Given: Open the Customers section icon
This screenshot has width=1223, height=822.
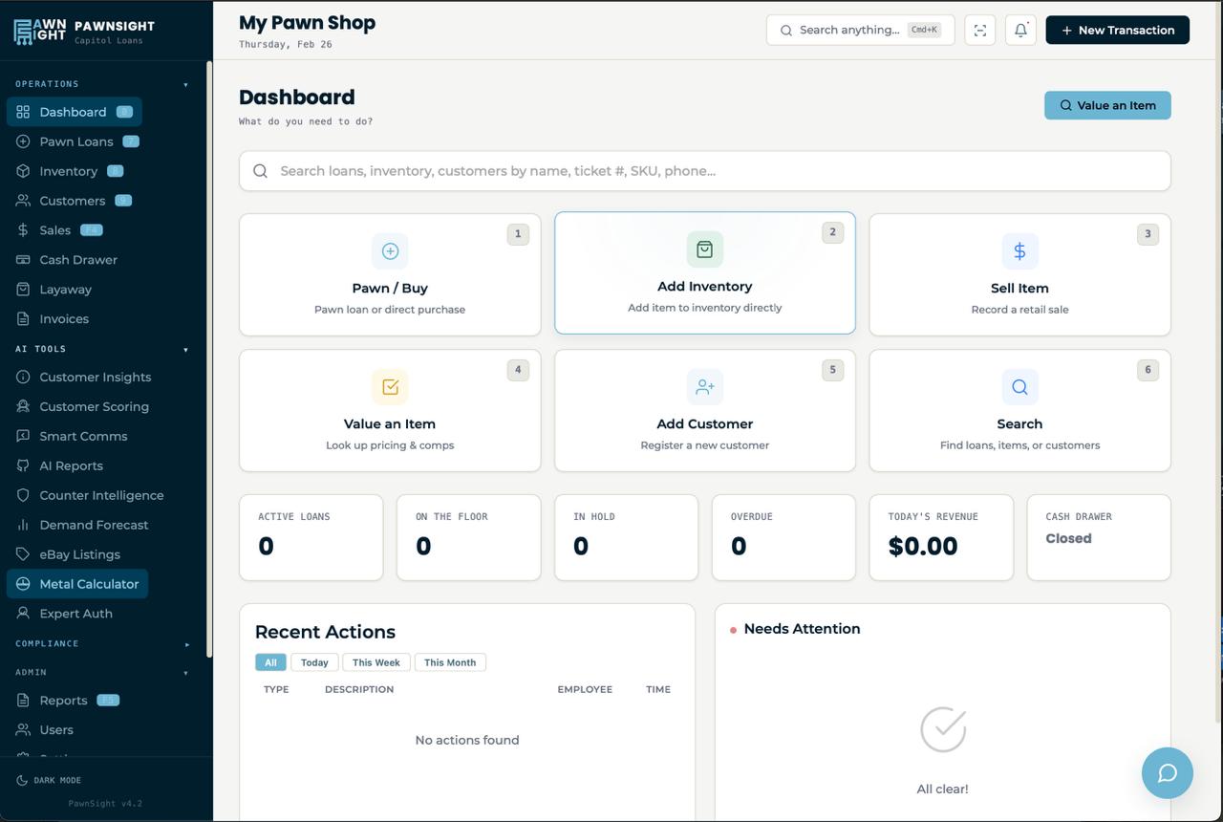Looking at the screenshot, I should pos(21,200).
